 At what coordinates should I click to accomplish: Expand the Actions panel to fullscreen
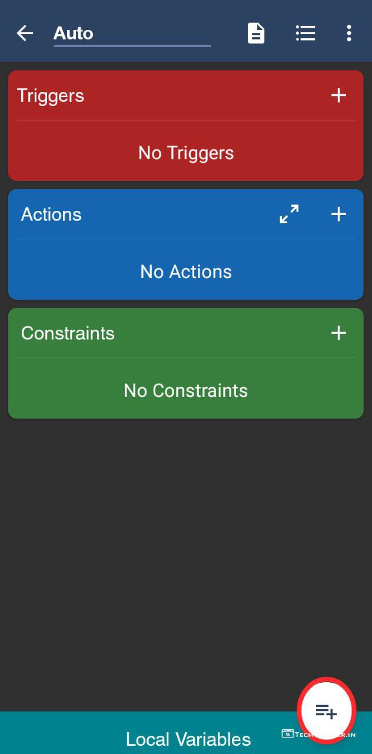289,214
